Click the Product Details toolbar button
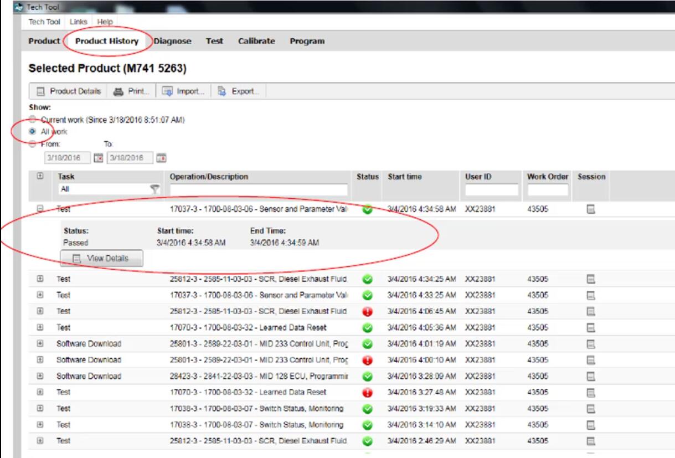The height and width of the screenshot is (458, 675). click(69, 91)
